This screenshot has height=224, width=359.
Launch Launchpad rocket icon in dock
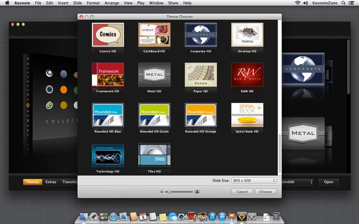pos(94,216)
